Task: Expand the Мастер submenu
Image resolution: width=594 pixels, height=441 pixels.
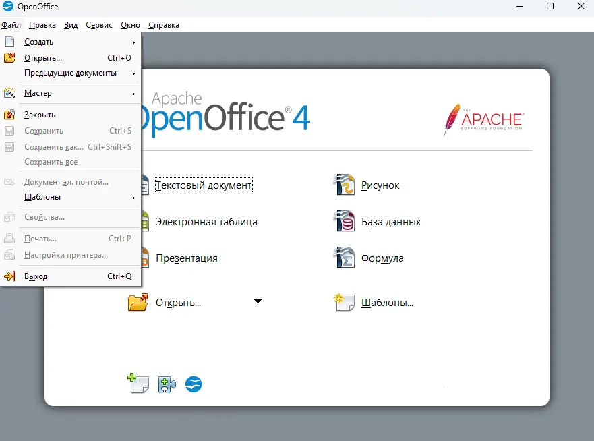Action: [x=37, y=93]
